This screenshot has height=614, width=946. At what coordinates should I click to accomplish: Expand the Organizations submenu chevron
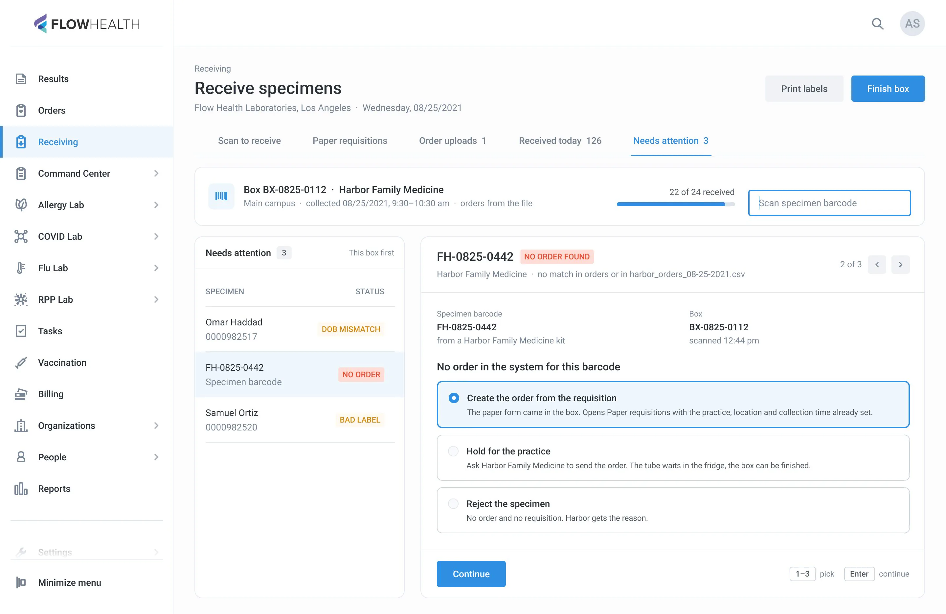pyautogui.click(x=156, y=425)
